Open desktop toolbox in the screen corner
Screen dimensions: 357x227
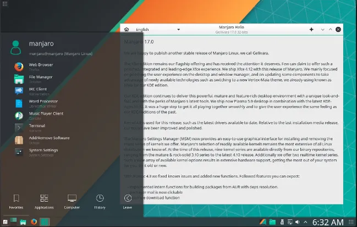5,4
